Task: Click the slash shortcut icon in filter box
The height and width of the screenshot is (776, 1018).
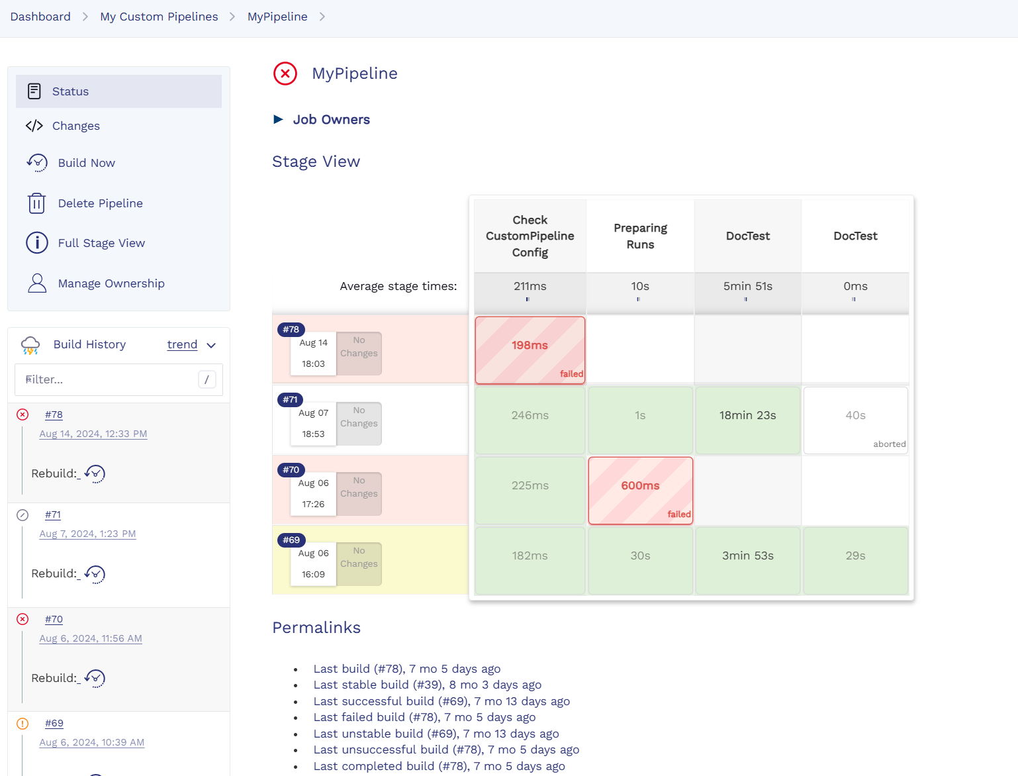Action: tap(207, 379)
